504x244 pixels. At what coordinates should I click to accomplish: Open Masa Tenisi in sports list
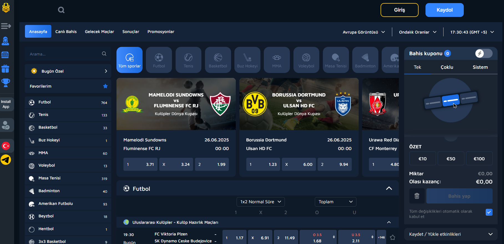click(x=68, y=178)
